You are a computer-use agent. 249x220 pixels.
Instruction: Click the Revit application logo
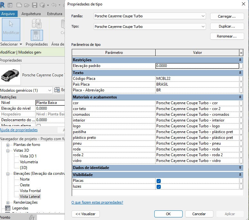click(2, 5)
